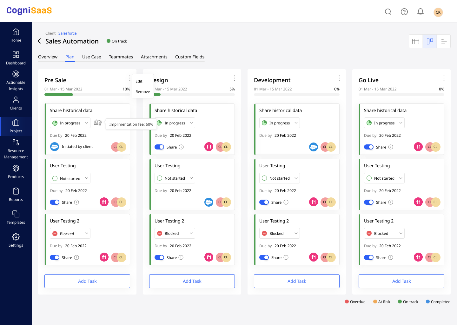The image size is (457, 325).
Task: Open three-dot menu for Go Live stage
Action: point(444,78)
